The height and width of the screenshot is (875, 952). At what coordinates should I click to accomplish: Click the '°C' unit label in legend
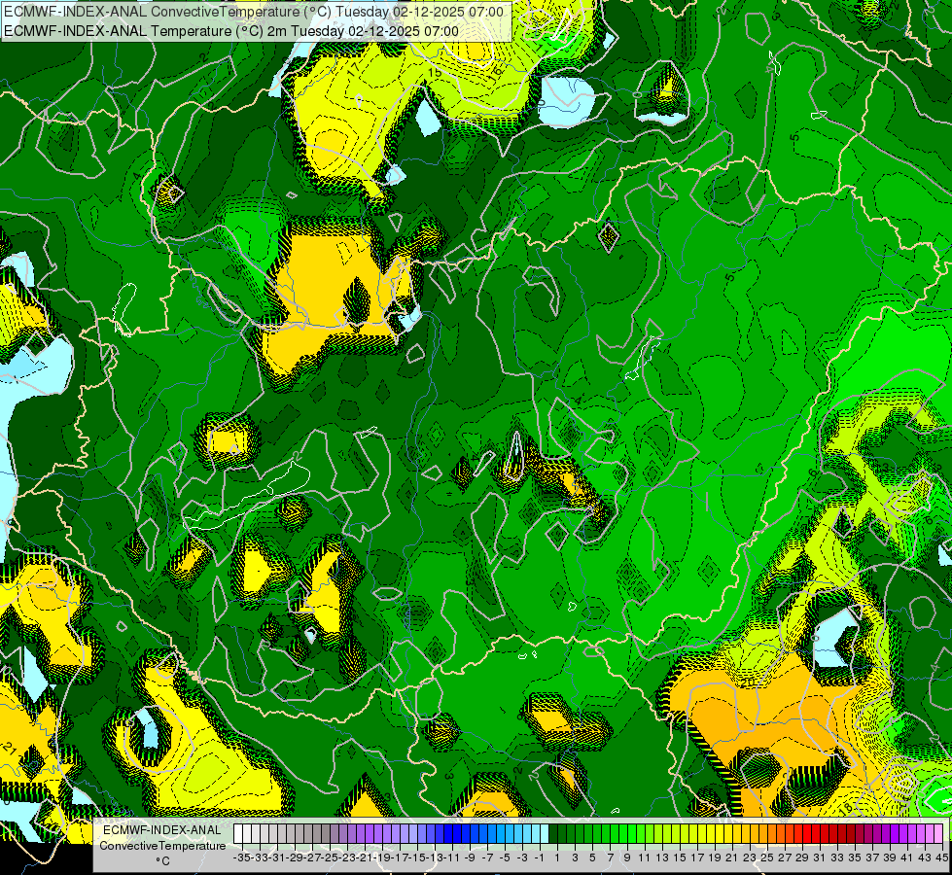162,861
